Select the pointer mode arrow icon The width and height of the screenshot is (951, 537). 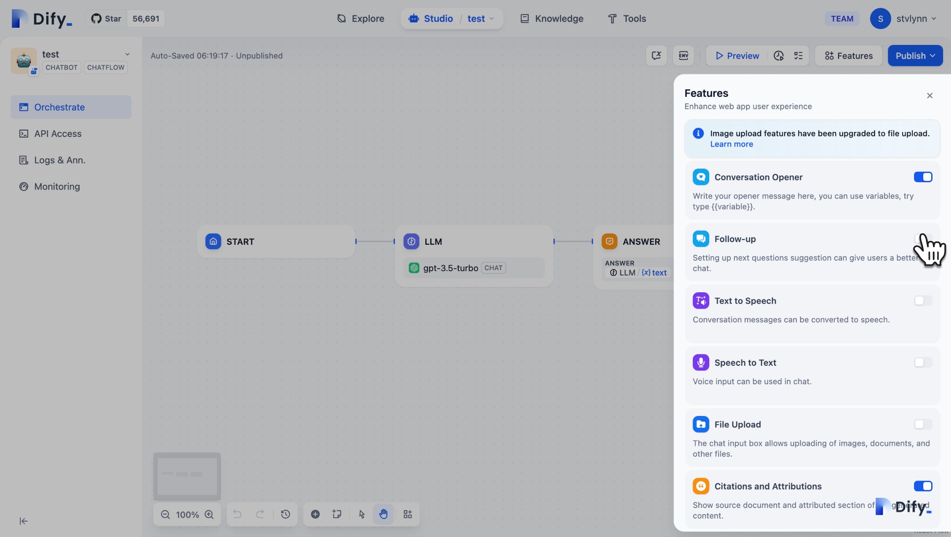[362, 514]
